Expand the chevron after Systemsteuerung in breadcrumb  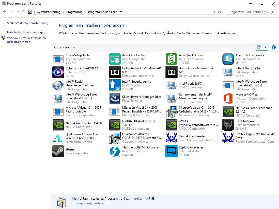[63, 12]
